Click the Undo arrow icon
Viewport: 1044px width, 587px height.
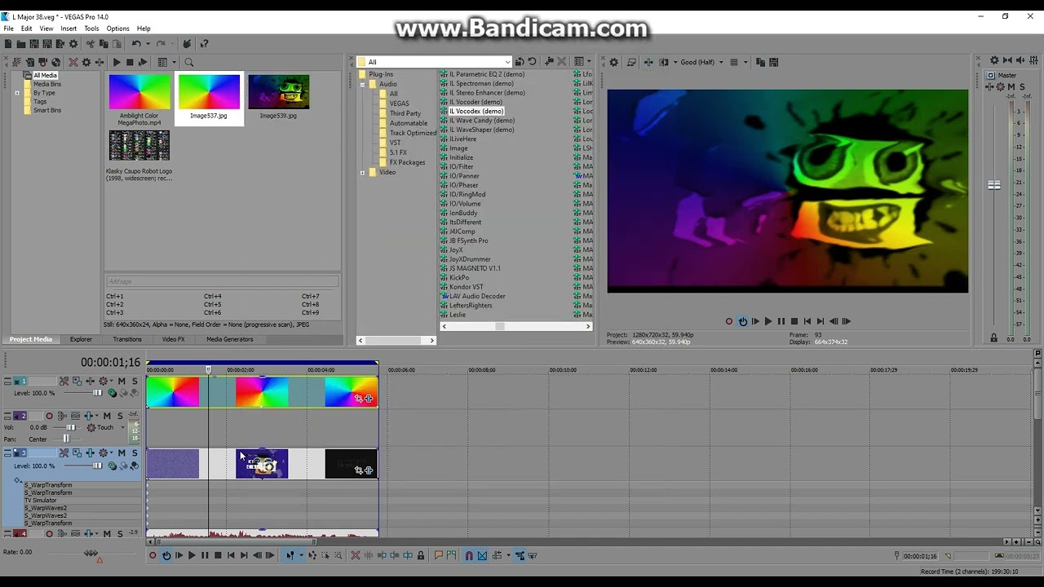[x=136, y=44]
